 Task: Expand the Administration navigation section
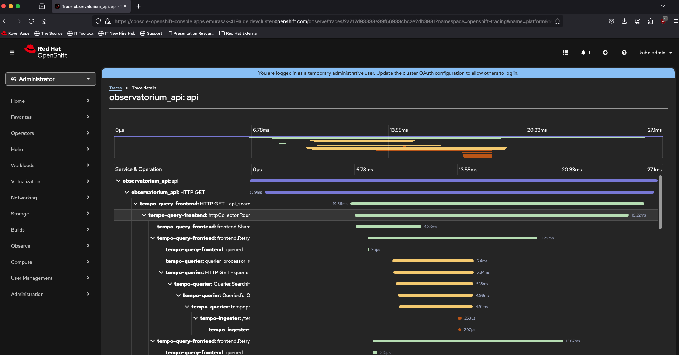50,294
